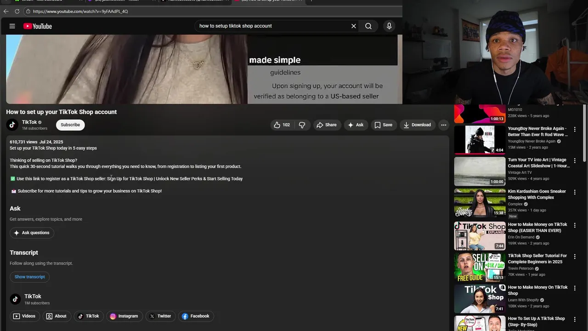Open options menu for Kim Kardashian video
The width and height of the screenshot is (588, 331).
(575, 192)
